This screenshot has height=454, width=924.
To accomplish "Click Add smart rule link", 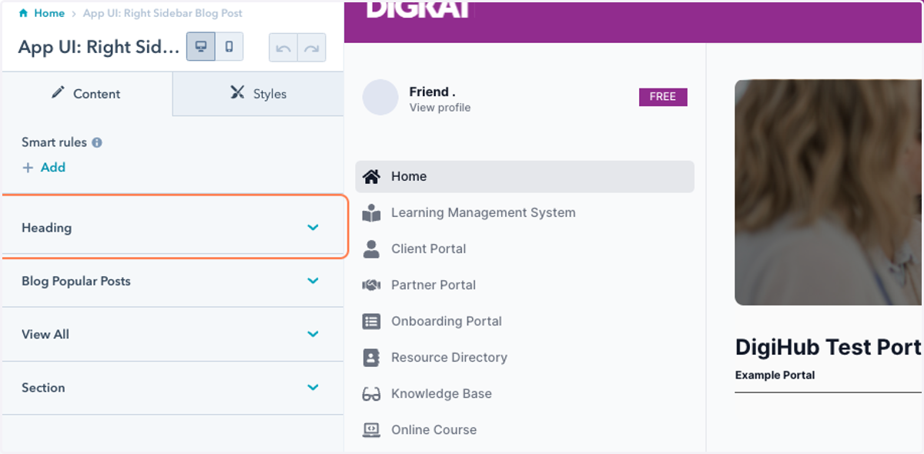I will [53, 168].
